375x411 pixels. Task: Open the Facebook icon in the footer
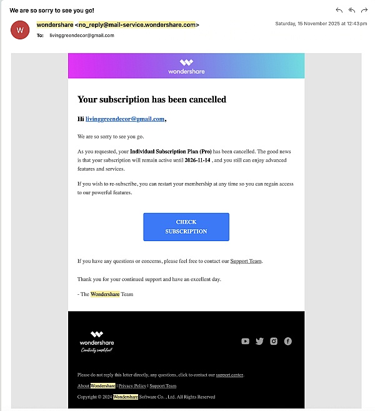288,341
